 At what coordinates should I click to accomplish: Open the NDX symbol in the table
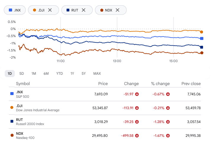[x=20, y=134]
